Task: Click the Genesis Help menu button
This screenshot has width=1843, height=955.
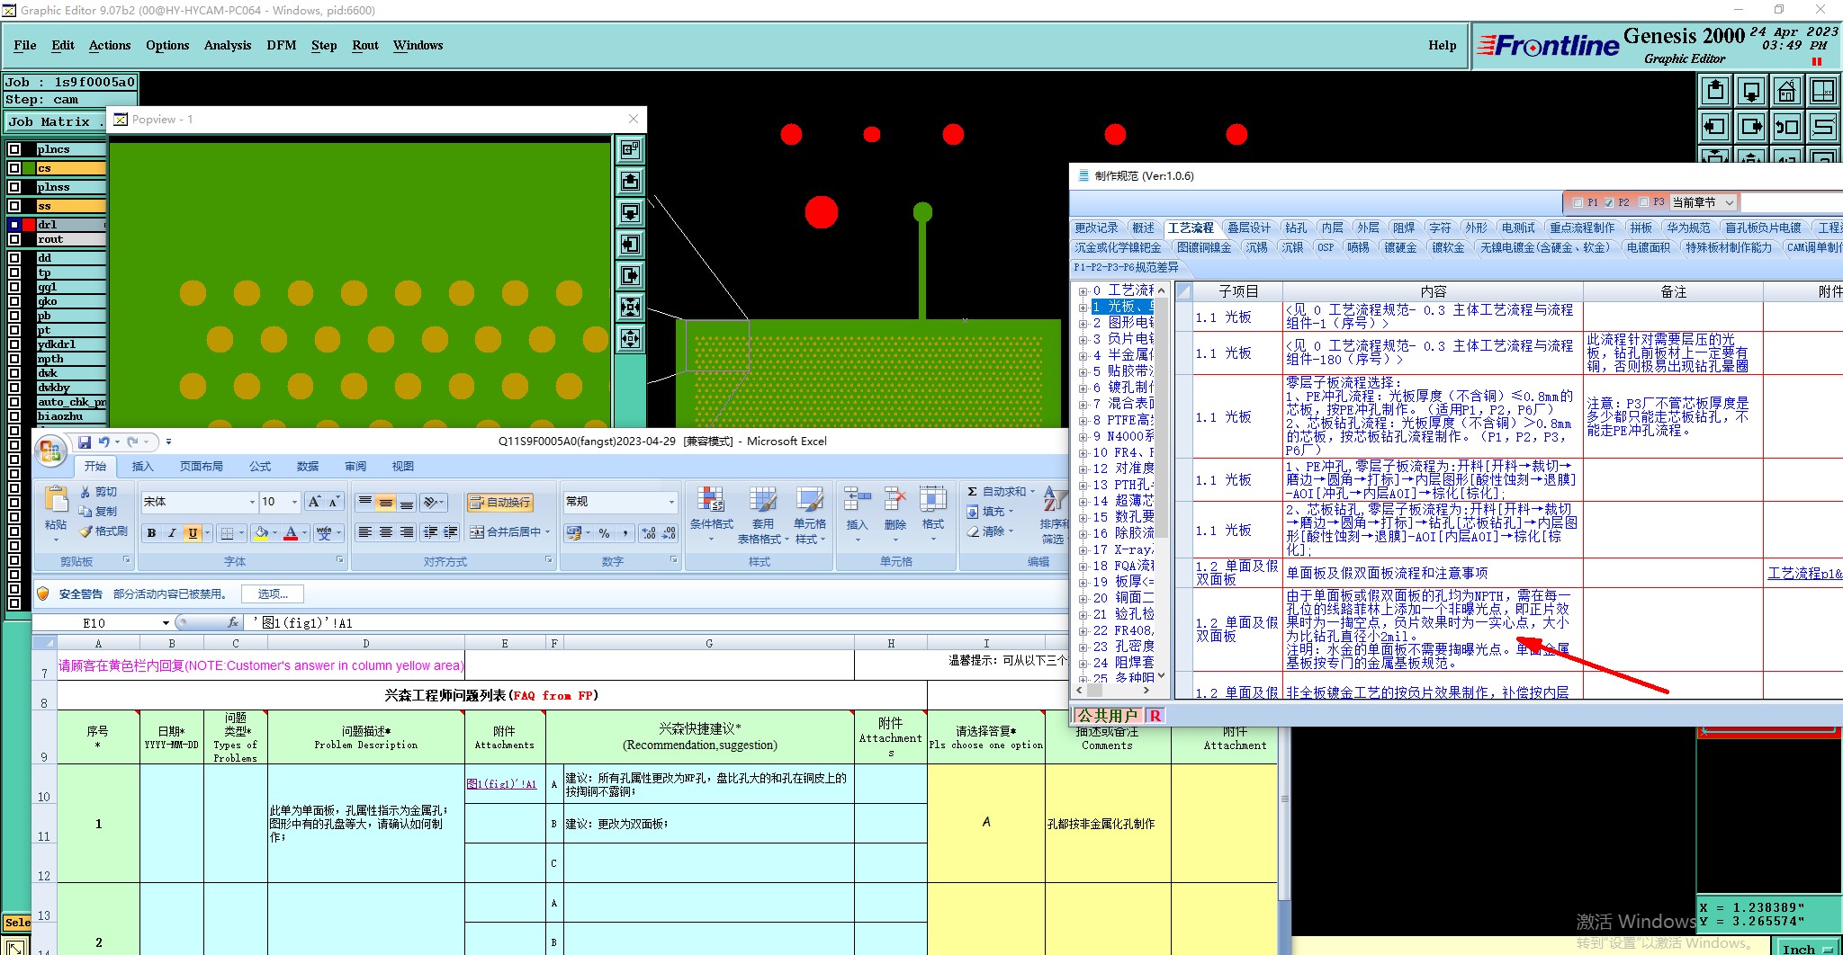Action: [x=1443, y=45]
